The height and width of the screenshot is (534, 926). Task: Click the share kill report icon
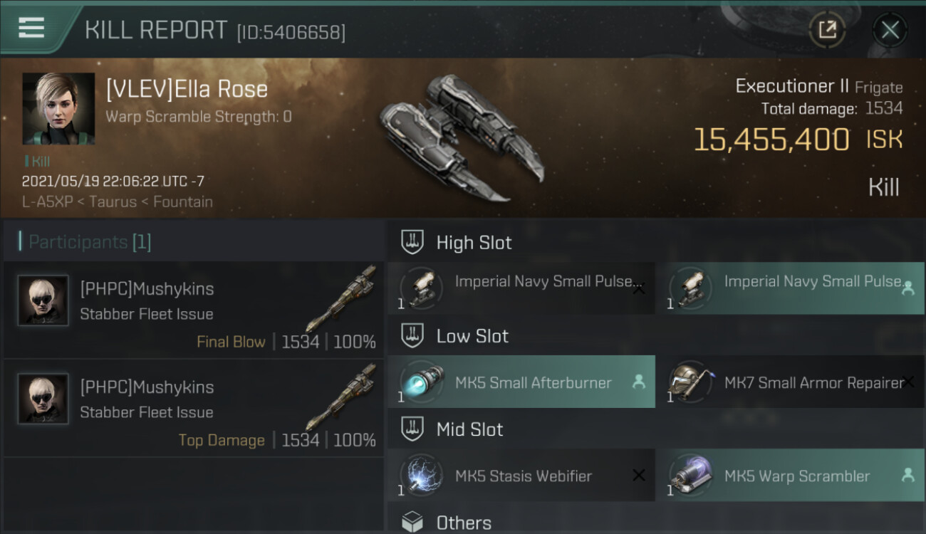click(x=827, y=30)
